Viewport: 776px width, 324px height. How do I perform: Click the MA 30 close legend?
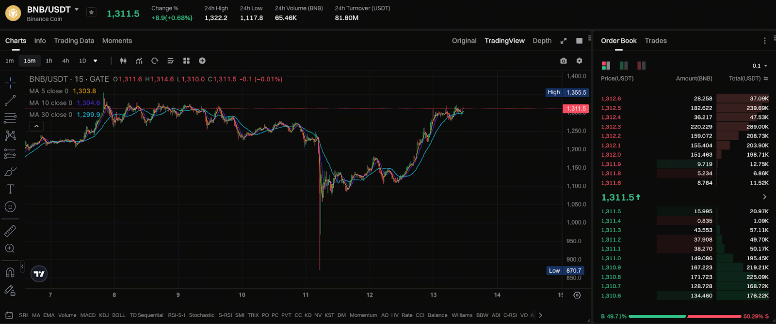point(65,115)
